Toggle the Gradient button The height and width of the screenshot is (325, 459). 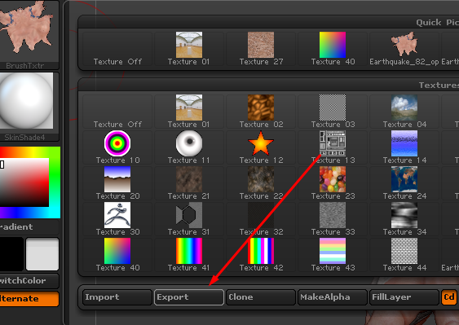[29, 227]
